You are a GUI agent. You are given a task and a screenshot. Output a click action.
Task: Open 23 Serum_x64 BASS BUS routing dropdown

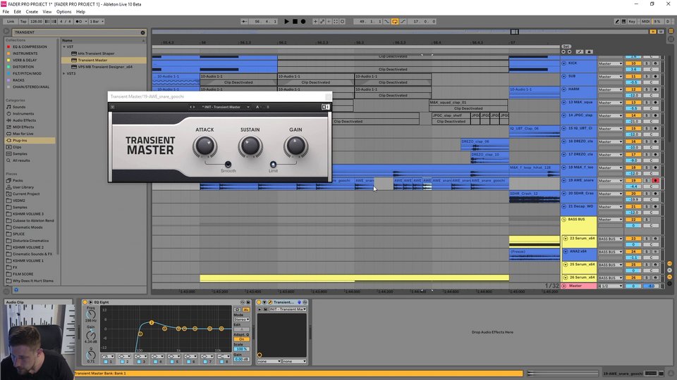(610, 239)
